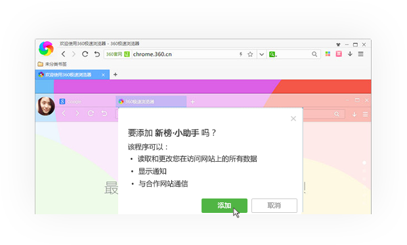Screen dimensions: 407x245
Task: Click the inner browser download arrow
Action: [354, 114]
